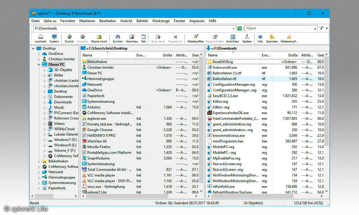Open the Anpassen menu
This screenshot has height=215, width=359.
pos(197,21)
